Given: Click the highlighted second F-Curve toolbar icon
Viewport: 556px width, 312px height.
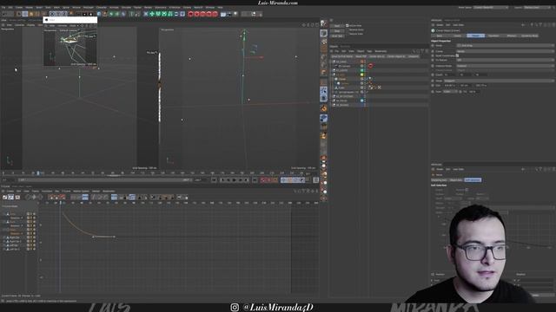Looking at the screenshot, I should pos(11,197).
